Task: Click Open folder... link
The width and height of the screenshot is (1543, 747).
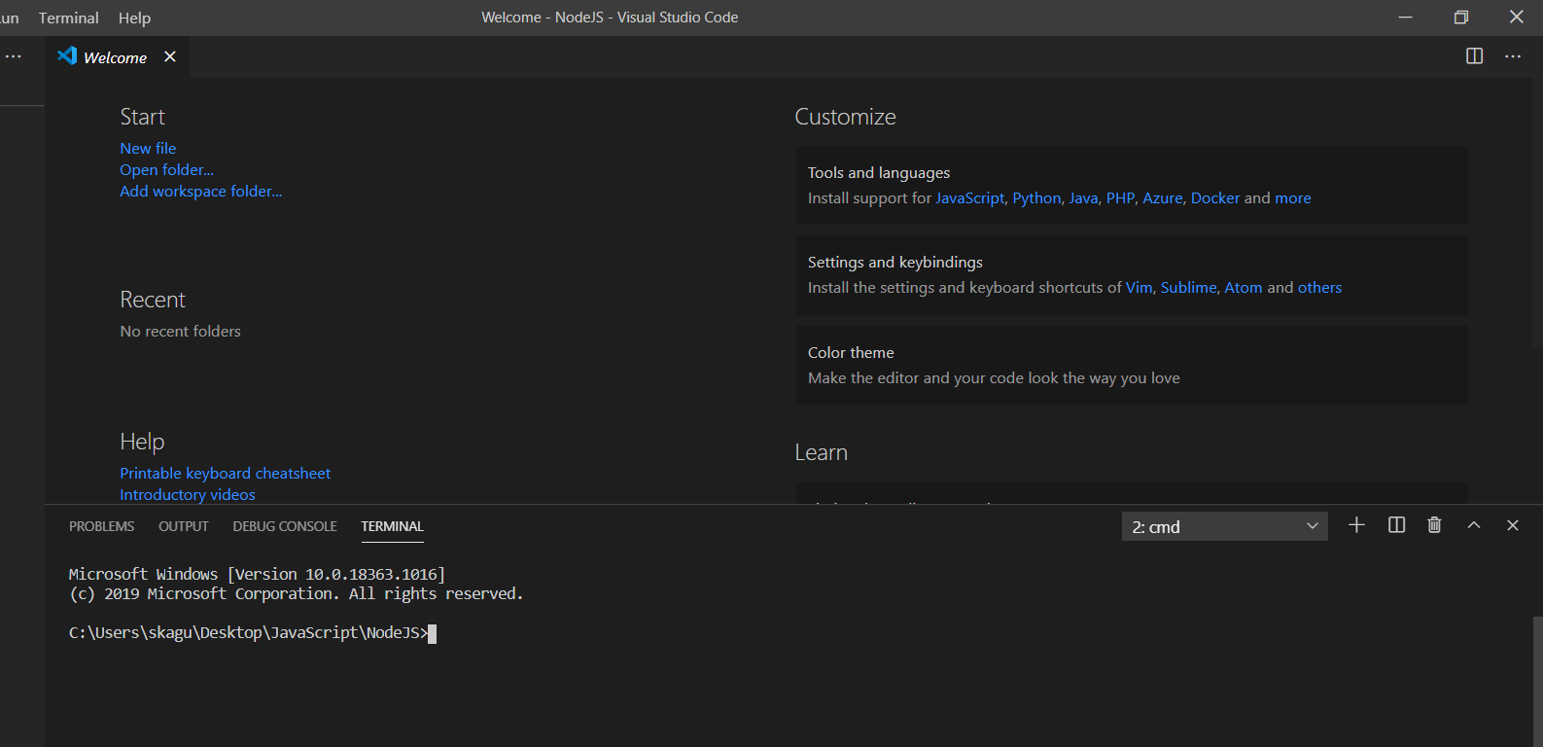Action: coord(166,169)
